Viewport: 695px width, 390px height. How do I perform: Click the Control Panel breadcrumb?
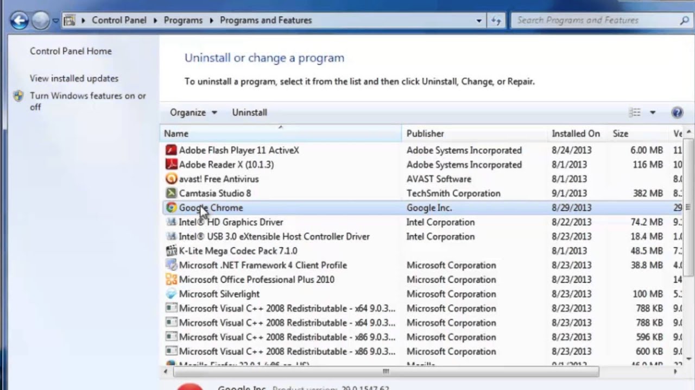point(119,21)
